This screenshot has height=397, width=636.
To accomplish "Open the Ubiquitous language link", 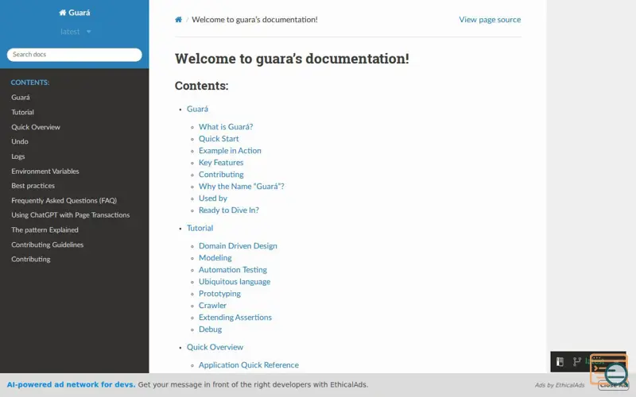I will [235, 282].
